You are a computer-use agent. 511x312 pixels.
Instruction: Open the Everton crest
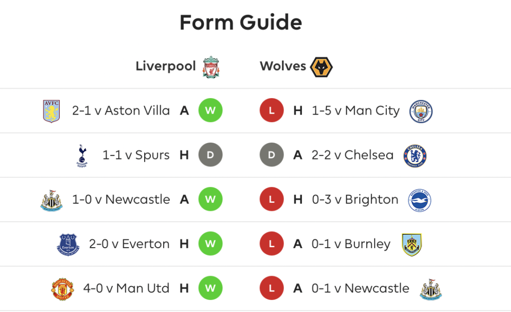point(68,245)
